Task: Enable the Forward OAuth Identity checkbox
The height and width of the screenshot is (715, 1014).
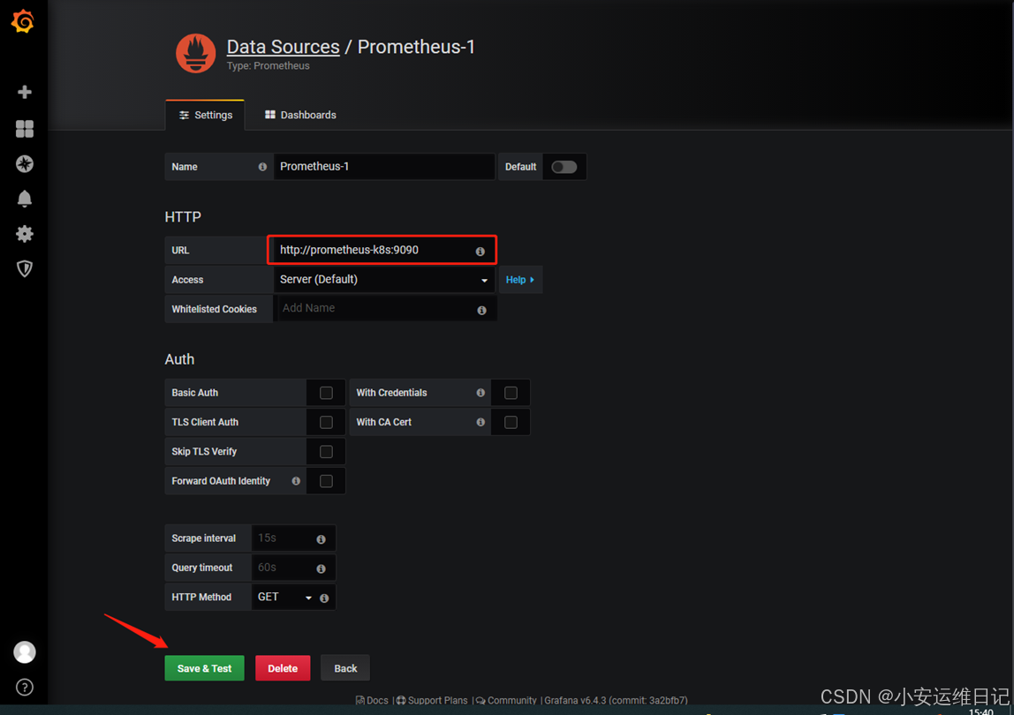Action: (x=326, y=481)
